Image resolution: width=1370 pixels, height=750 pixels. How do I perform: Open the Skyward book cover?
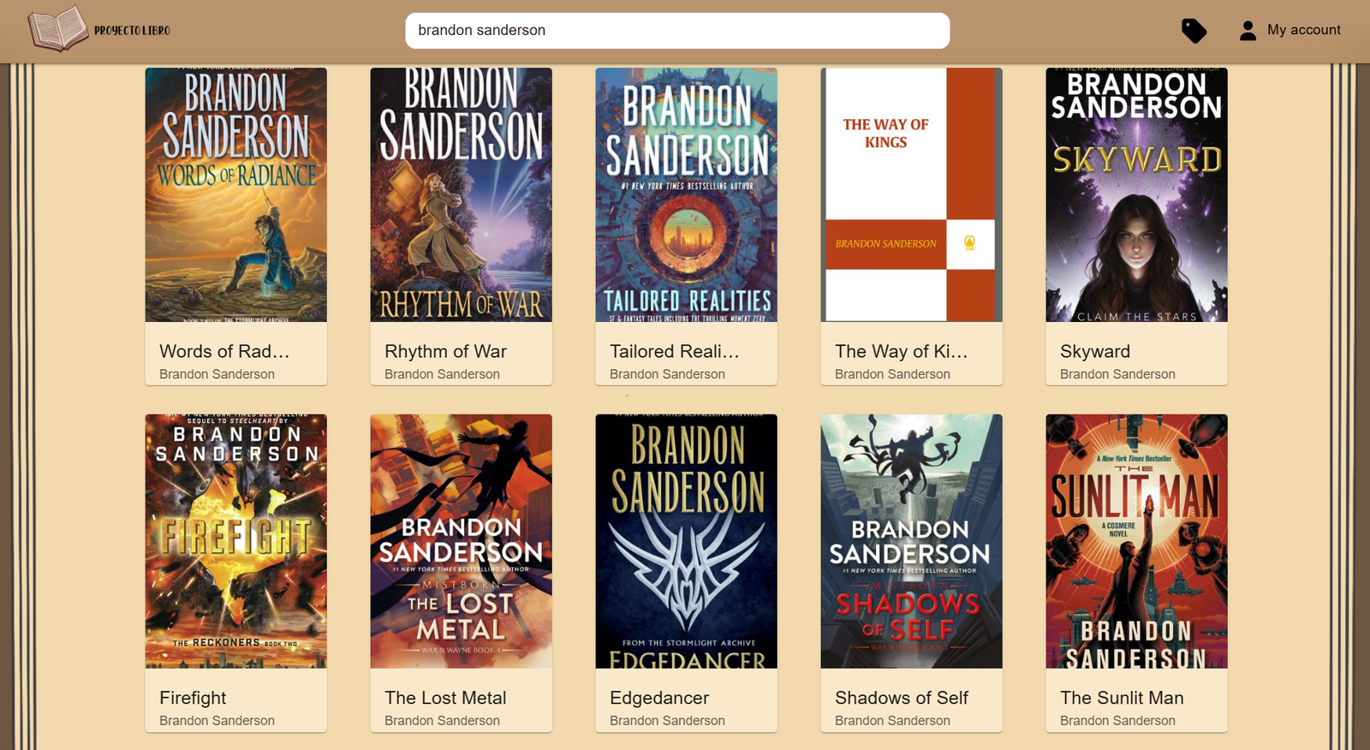coord(1137,194)
